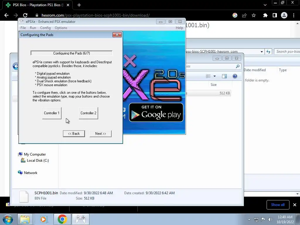Close the Chrome downloads bar
300x225 pixels.
pos(295,205)
